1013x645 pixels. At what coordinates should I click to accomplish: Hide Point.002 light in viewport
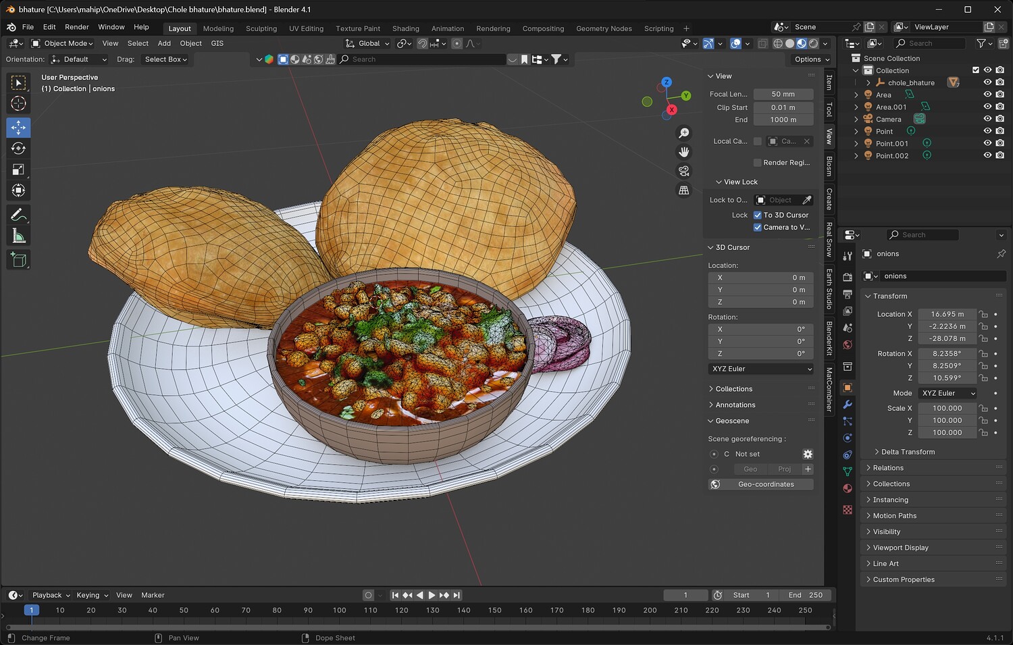coord(987,155)
